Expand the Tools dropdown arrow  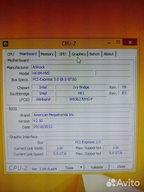pyautogui.click(x=81, y=167)
